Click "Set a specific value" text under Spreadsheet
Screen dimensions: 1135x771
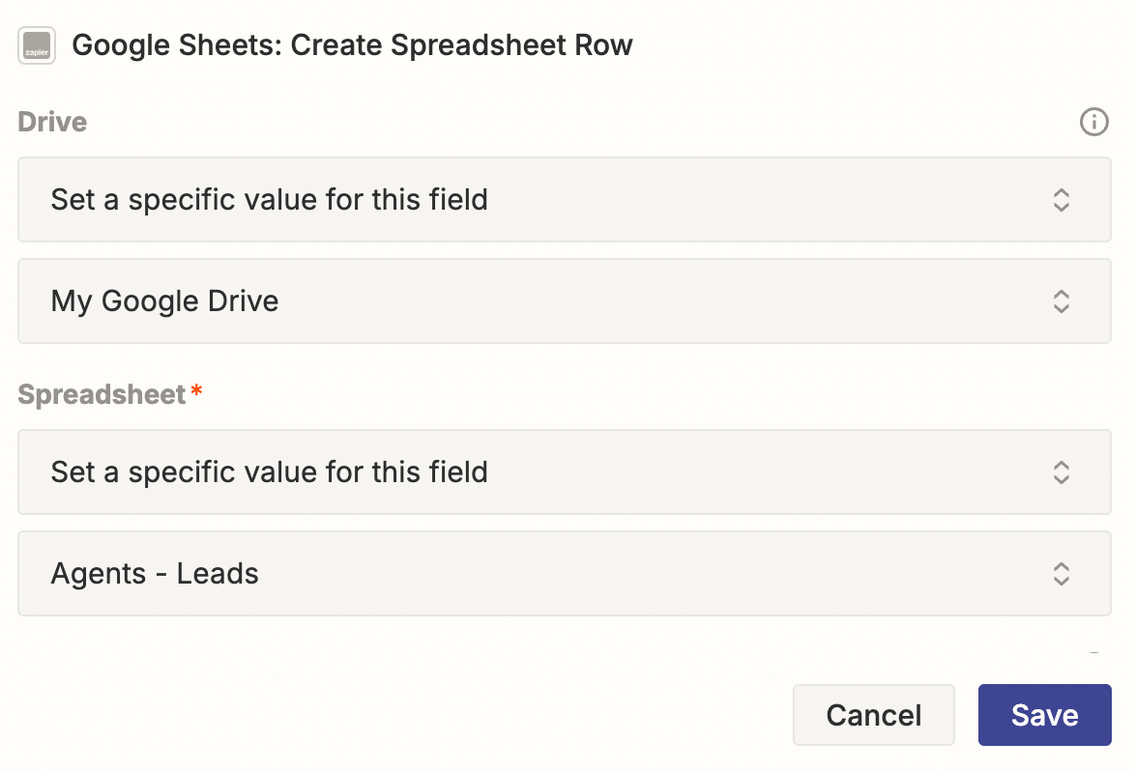point(269,472)
